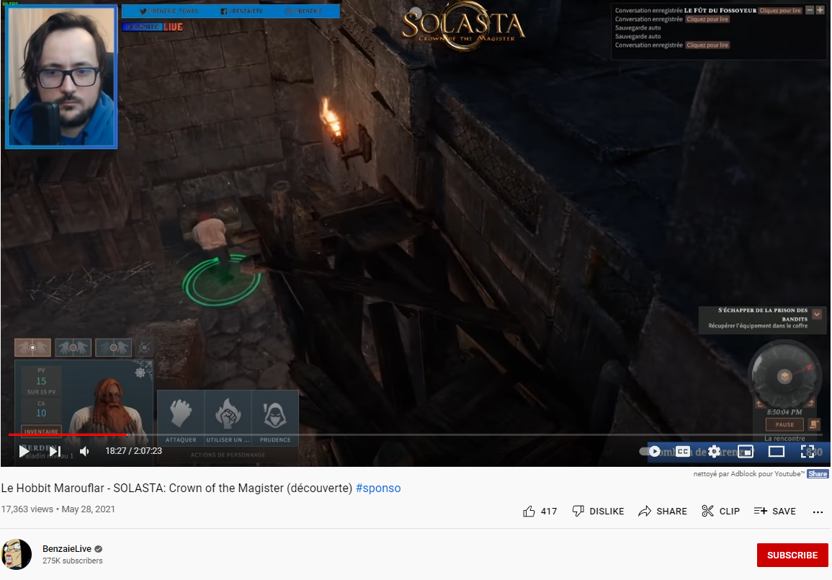Click the first 'Sauvegarde auto' log entry

[638, 27]
